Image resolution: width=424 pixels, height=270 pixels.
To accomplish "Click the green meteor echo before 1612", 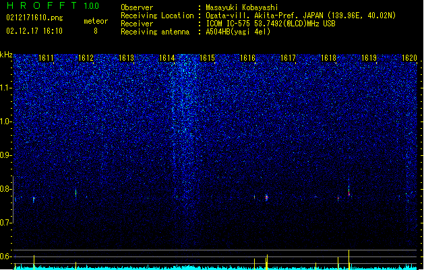I will point(75,193).
